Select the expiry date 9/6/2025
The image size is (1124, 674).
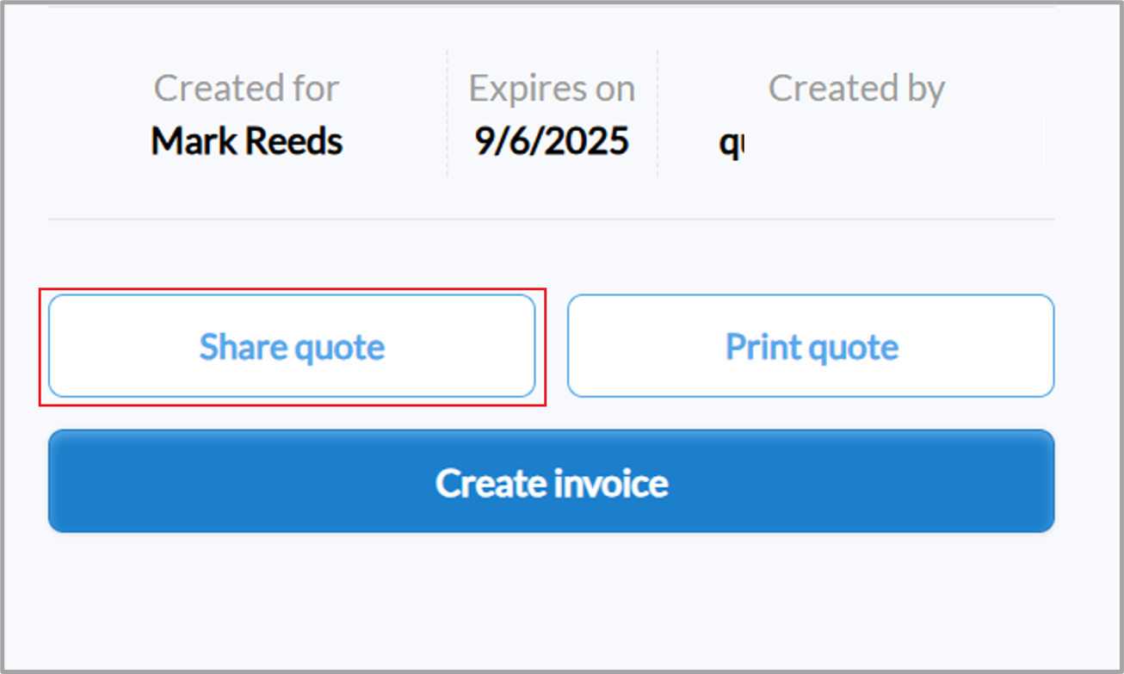552,141
